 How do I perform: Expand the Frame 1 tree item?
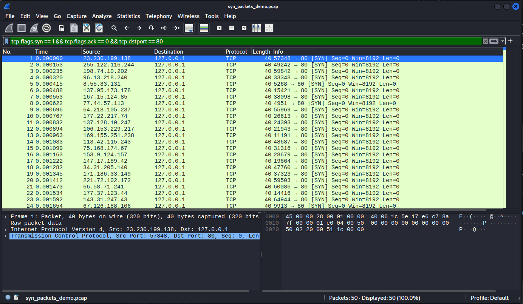tap(5, 216)
